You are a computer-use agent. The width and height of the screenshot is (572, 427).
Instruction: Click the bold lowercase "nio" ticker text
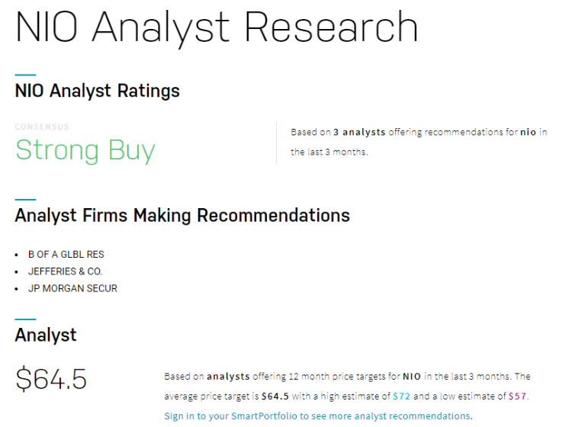528,132
